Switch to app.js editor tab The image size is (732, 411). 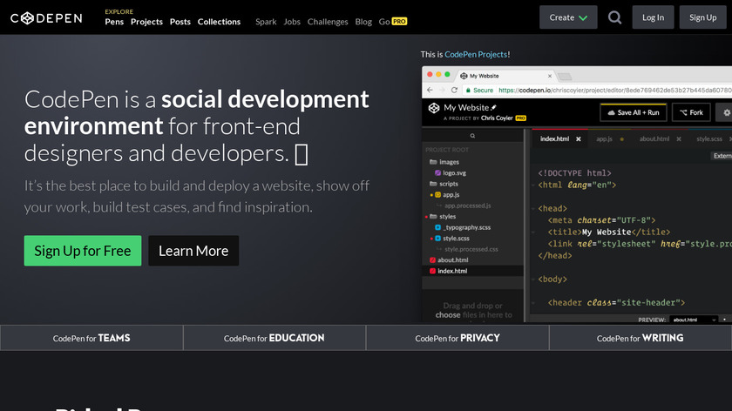click(x=604, y=139)
